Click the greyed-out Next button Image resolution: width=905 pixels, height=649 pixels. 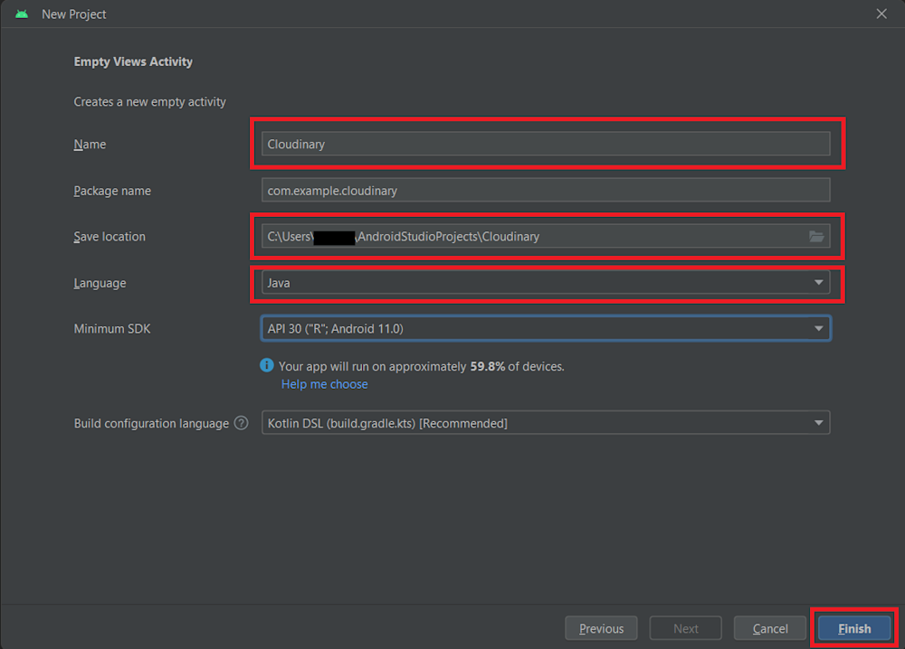[x=686, y=628]
